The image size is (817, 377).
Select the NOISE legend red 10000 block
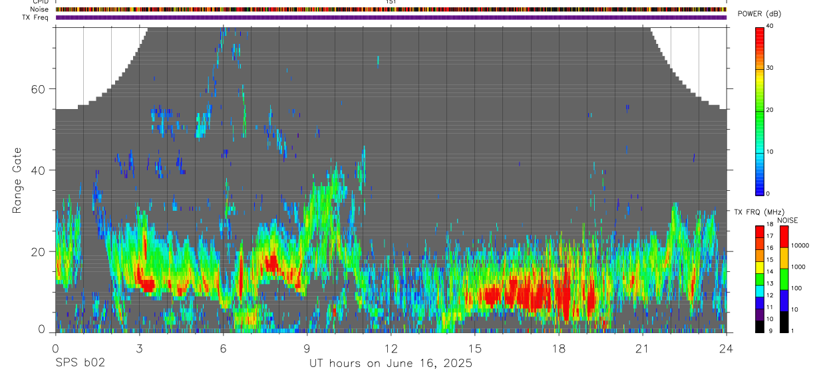(783, 237)
